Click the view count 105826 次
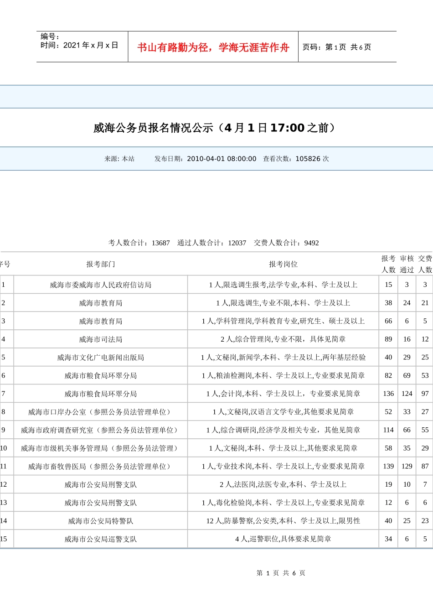Image resolution: width=433 pixels, height=613 pixels. click(x=312, y=159)
